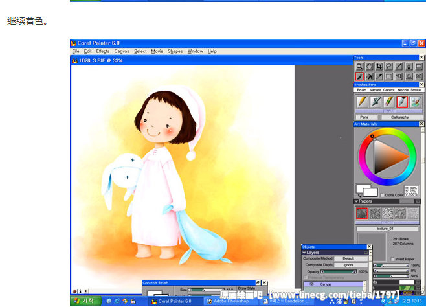426x307 pixels.
Task: Pick the first paper texture thumbnail
Action: (362, 213)
